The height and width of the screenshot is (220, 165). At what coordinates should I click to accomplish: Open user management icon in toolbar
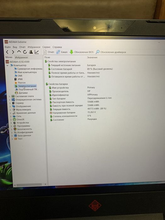(x=31, y=52)
